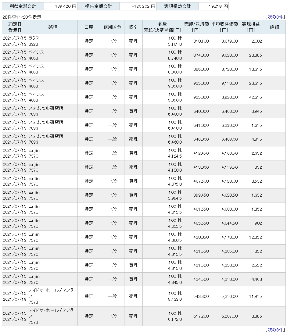The height and width of the screenshot is (333, 287).
Task: Click the 詳細 column header
Action: (x=274, y=27)
